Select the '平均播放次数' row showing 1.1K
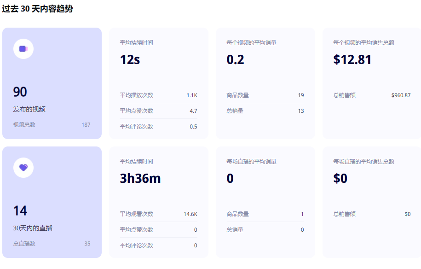 click(158, 95)
